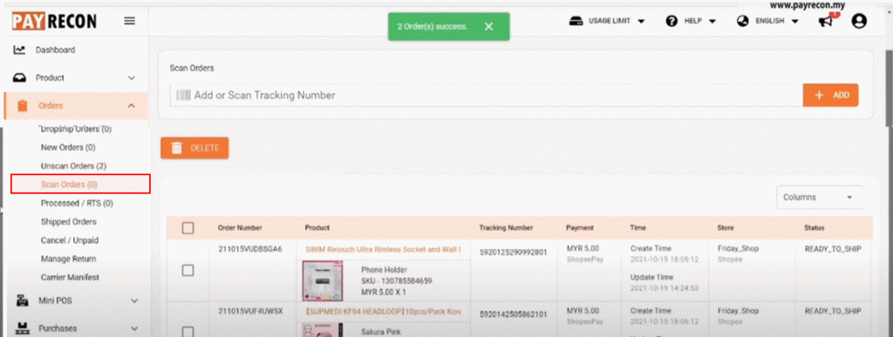The image size is (893, 337).
Task: Click the Status column header
Action: click(x=814, y=228)
